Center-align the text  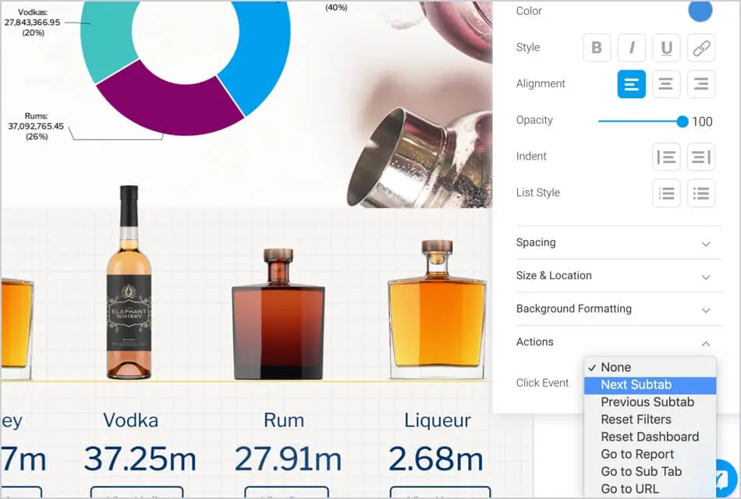pos(666,84)
